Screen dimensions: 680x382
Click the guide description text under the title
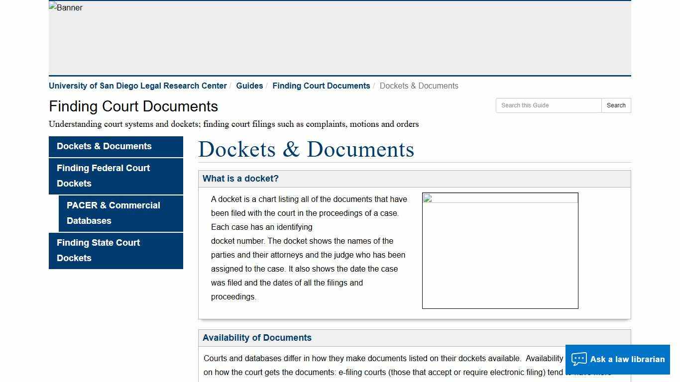click(233, 124)
